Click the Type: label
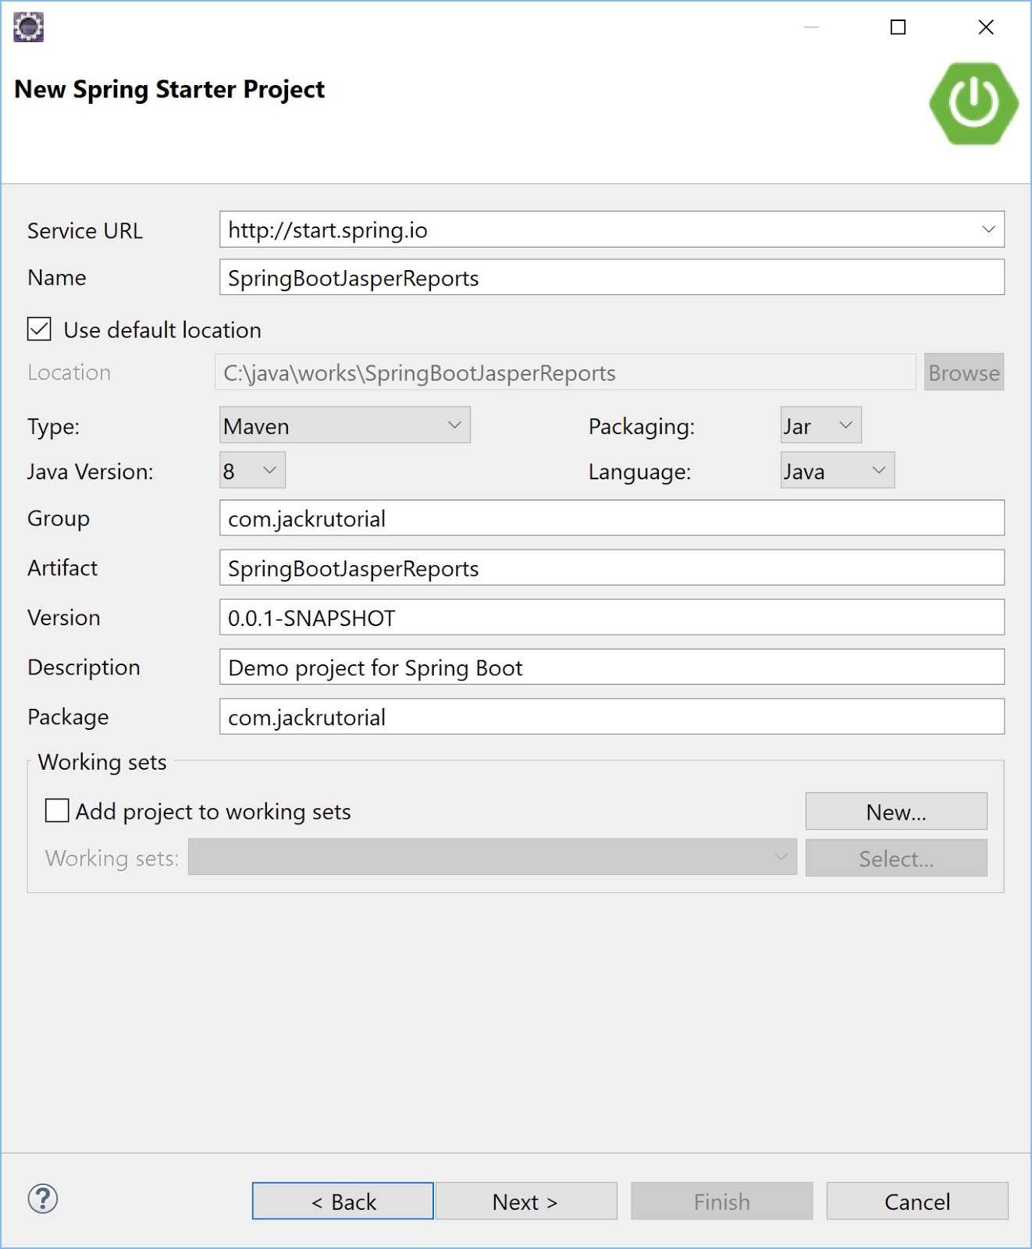This screenshot has height=1249, width=1032. (54, 427)
